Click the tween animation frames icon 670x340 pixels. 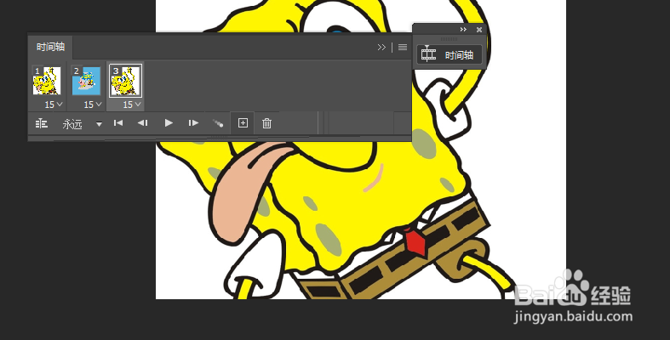tap(218, 123)
